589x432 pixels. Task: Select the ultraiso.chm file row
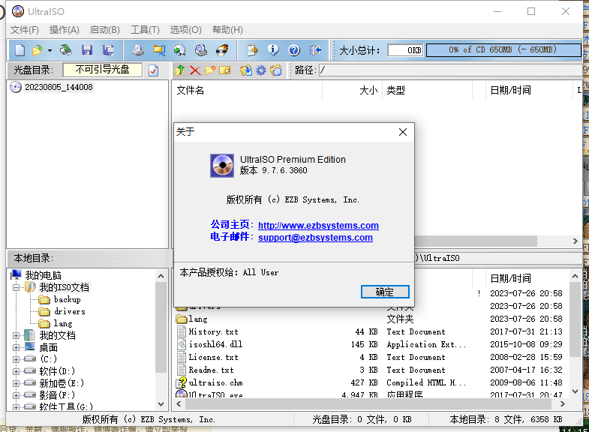pyautogui.click(x=369, y=382)
